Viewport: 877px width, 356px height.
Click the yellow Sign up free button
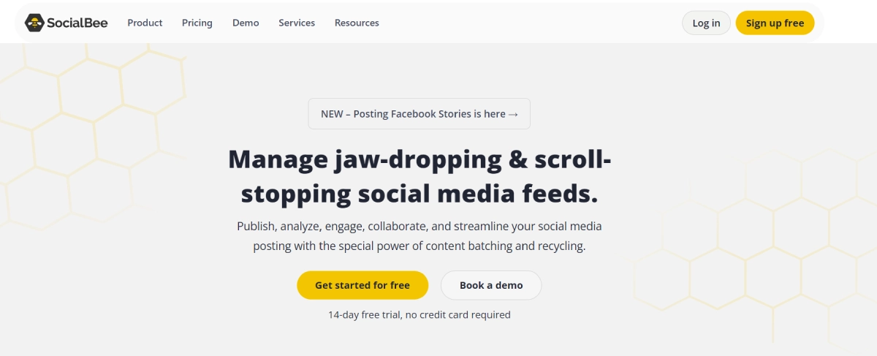coord(775,23)
